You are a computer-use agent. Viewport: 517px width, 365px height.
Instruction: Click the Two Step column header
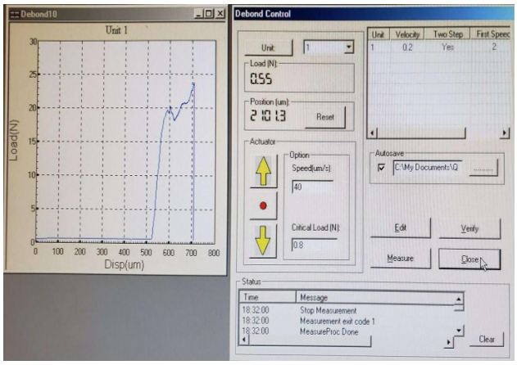coord(447,35)
